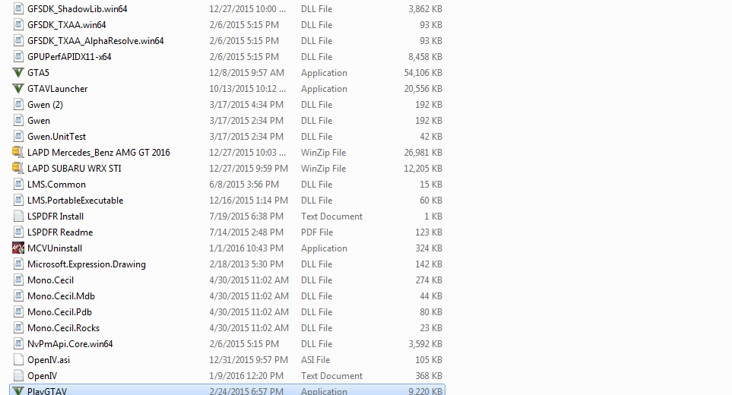Click the 368 KB size value
The height and width of the screenshot is (395, 732).
tap(429, 376)
